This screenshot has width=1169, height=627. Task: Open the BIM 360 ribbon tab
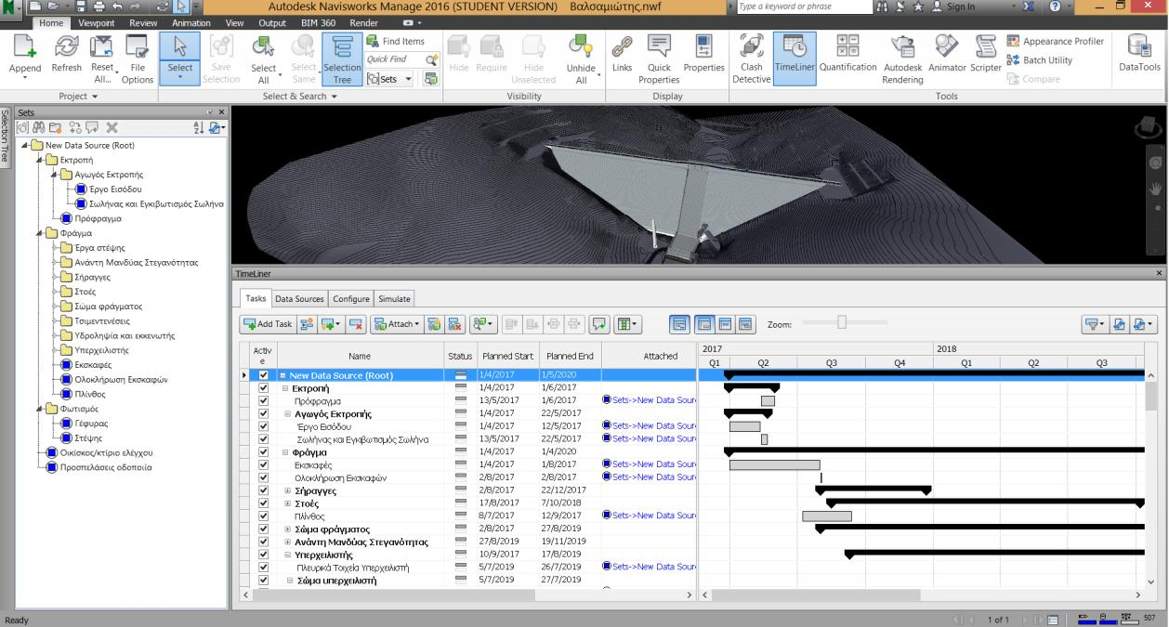pyautogui.click(x=319, y=22)
